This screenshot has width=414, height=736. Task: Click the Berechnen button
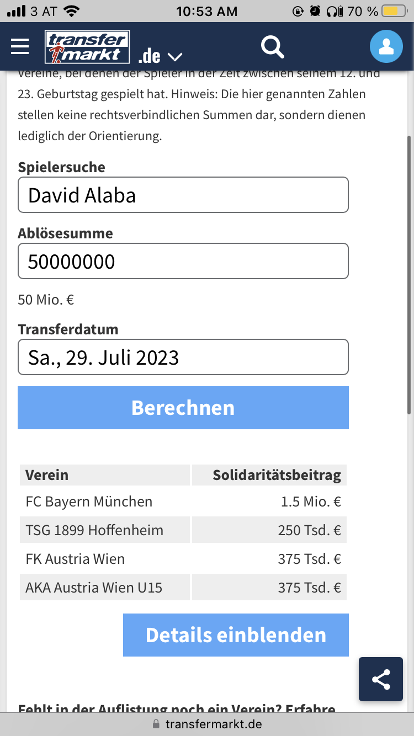(x=183, y=408)
